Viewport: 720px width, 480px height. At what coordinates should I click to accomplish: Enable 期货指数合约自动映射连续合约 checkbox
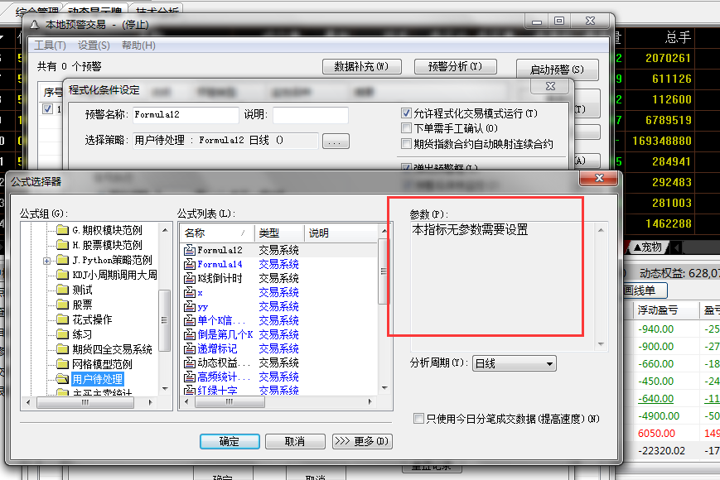[x=406, y=143]
